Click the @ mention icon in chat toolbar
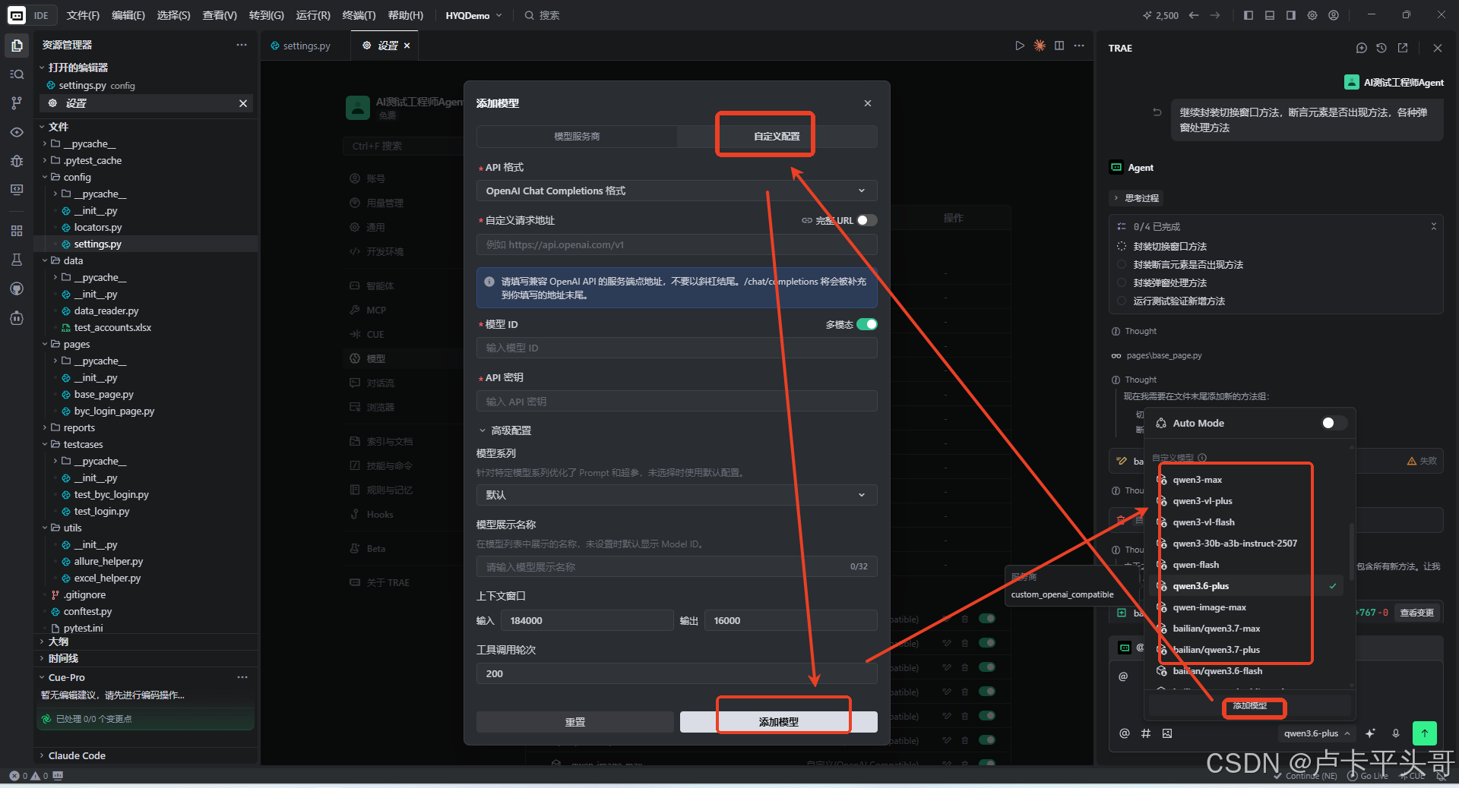The width and height of the screenshot is (1459, 788). tap(1125, 733)
